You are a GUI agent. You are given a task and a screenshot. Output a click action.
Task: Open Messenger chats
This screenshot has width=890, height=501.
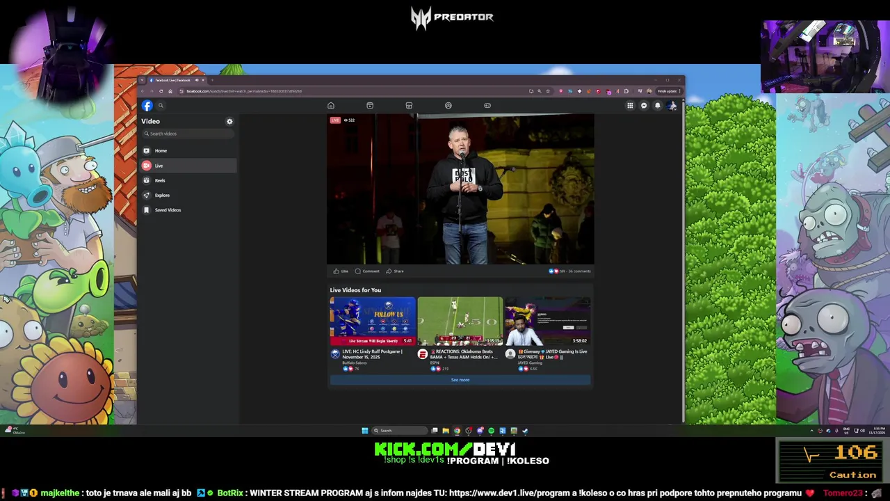pos(644,106)
